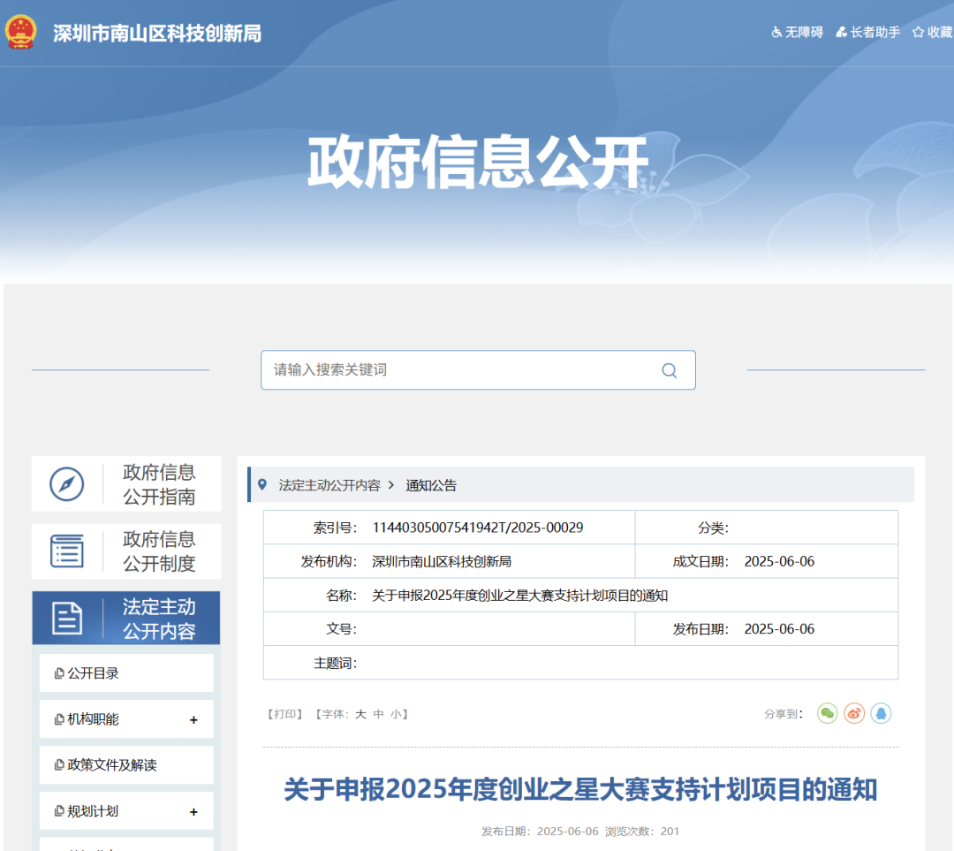This screenshot has width=954, height=851.
Task: Go to 法定主动公开内容 breadcrumb
Action: pyautogui.click(x=329, y=485)
